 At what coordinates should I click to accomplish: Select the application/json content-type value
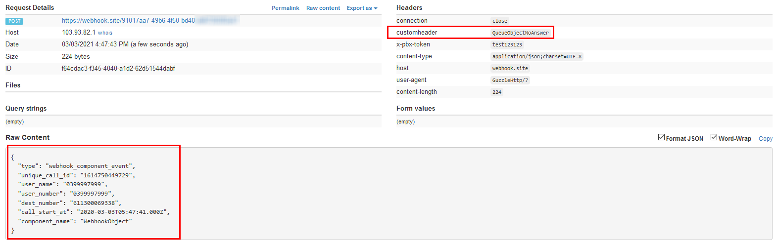click(537, 56)
